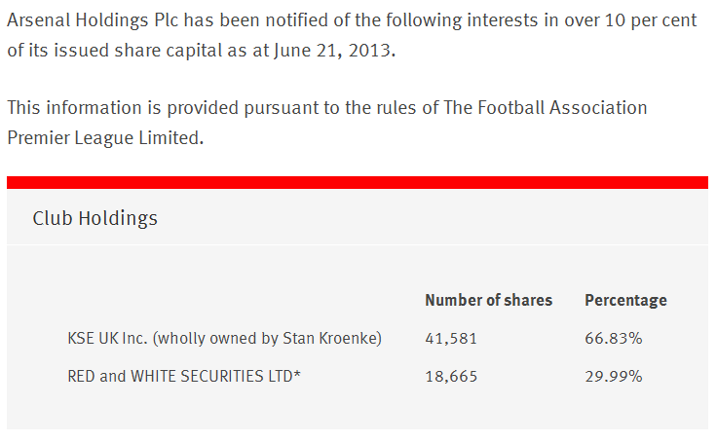
Task: Click the red bar above Club Holdings
Action: coord(357,182)
